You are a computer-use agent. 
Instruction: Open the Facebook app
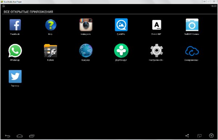[15, 25]
